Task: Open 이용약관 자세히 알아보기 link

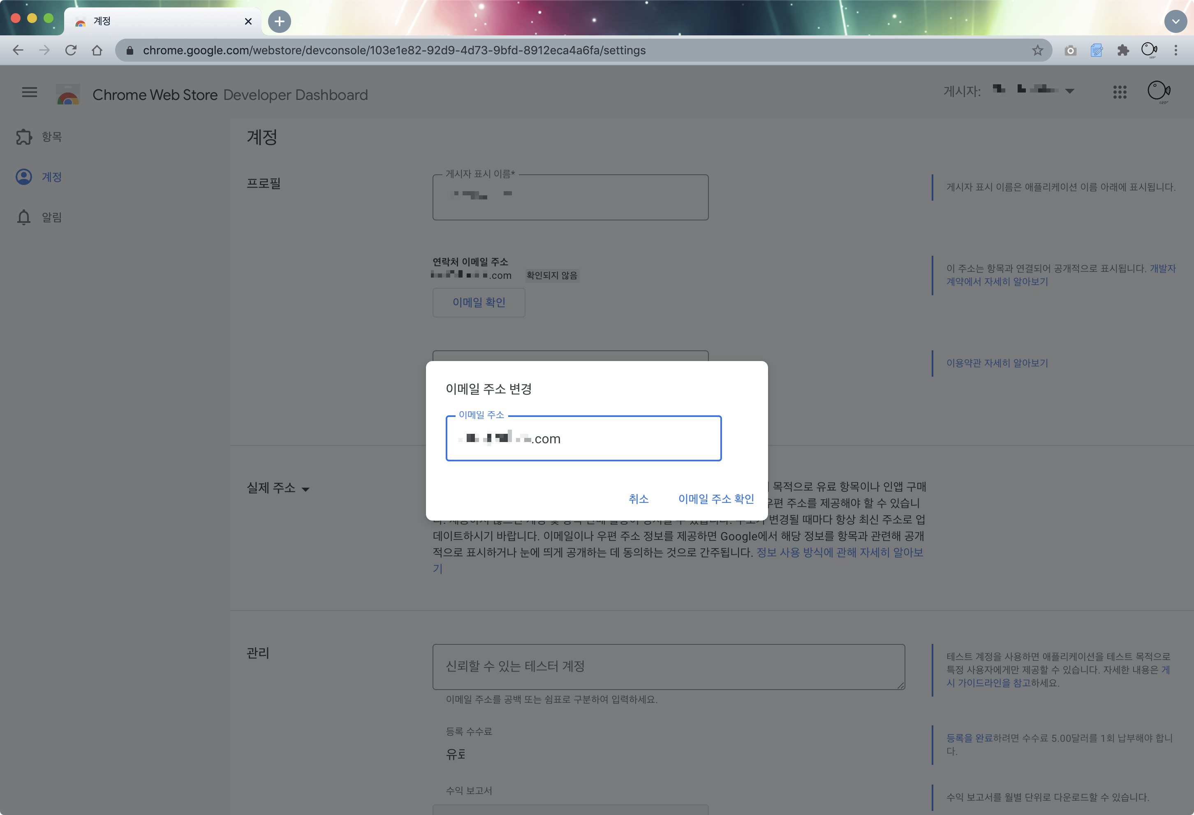Action: 997,363
